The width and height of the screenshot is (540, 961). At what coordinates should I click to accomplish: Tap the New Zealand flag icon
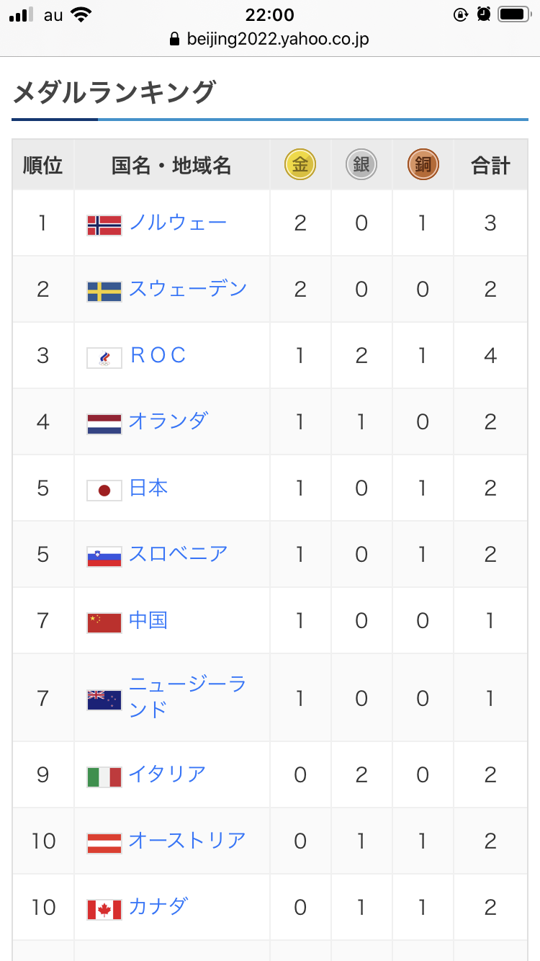(x=104, y=700)
